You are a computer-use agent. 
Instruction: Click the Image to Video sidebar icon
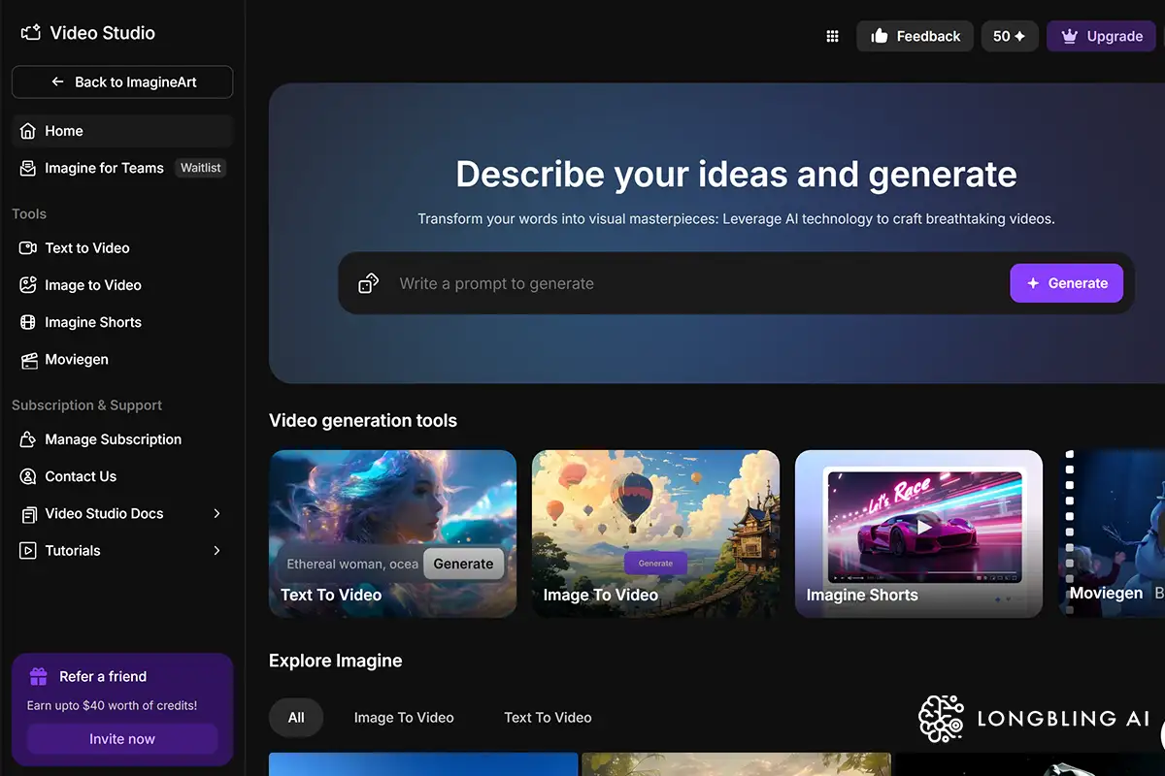tap(27, 285)
